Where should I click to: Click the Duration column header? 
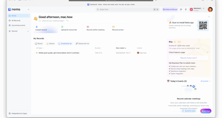pyautogui.click(x=98, y=48)
